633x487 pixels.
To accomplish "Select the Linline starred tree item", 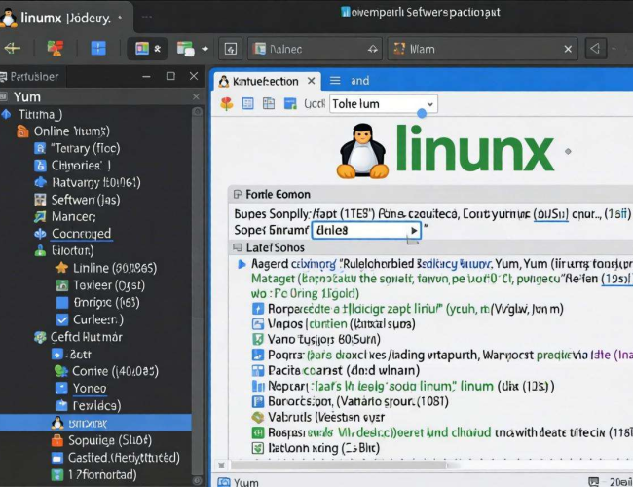I will pos(115,268).
